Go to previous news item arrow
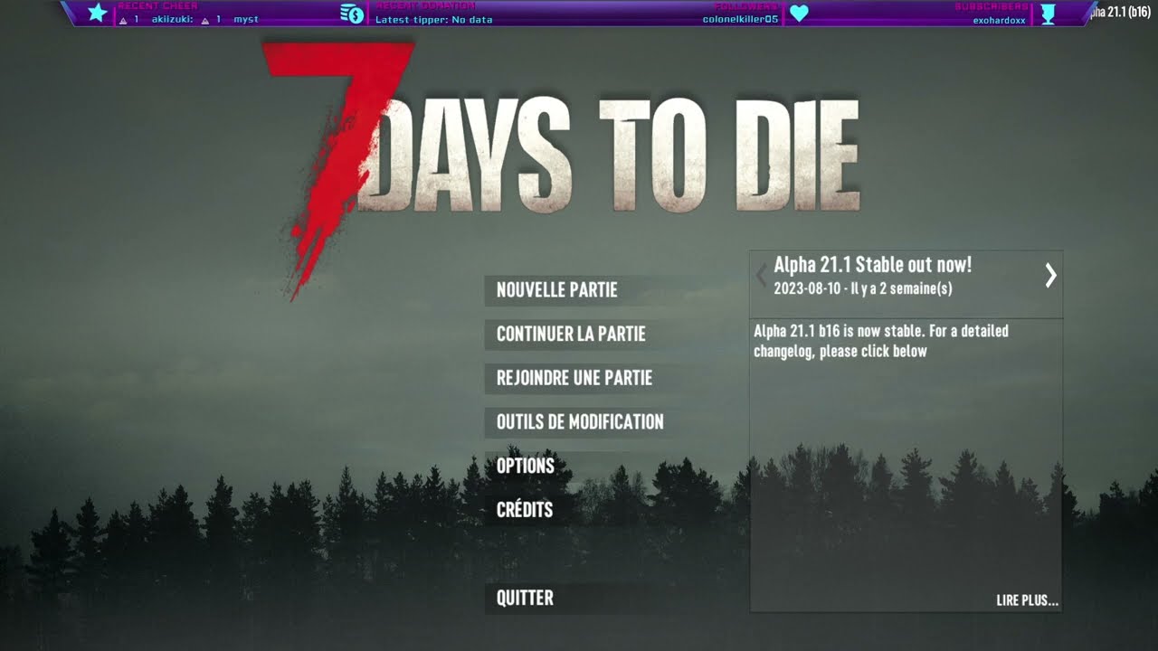This screenshot has height=651, width=1158. (x=762, y=276)
